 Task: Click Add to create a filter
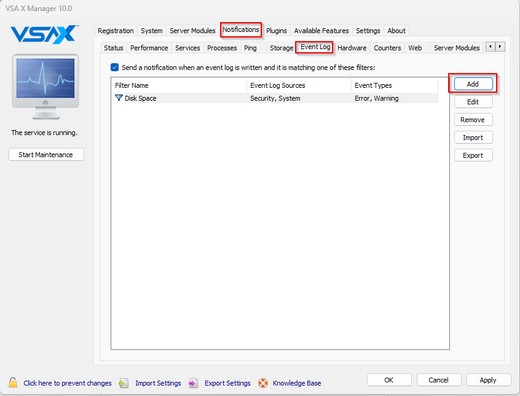[473, 84]
